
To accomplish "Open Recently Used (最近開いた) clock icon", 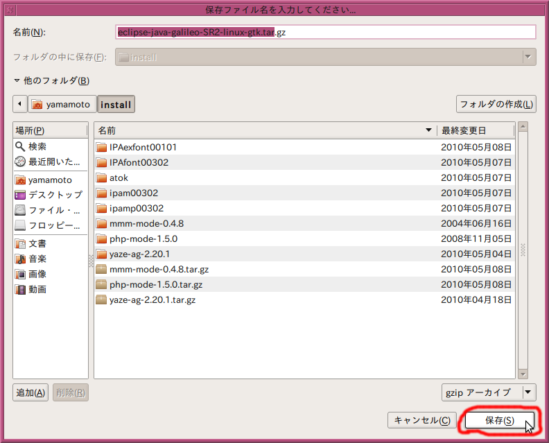I will tap(20, 162).
